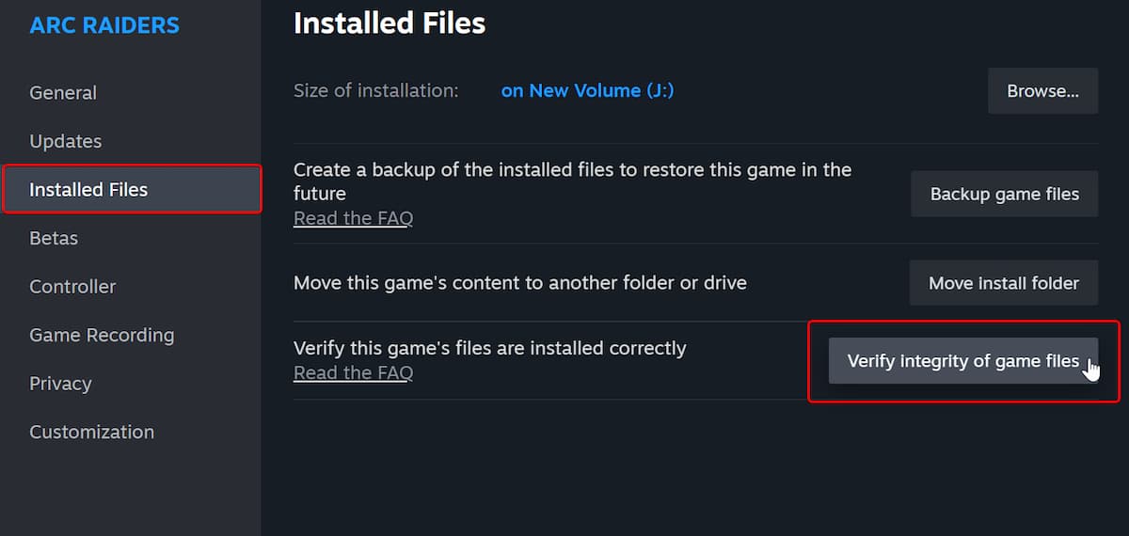This screenshot has height=536, width=1129.
Task: Open the Controller settings tab
Action: (x=72, y=286)
